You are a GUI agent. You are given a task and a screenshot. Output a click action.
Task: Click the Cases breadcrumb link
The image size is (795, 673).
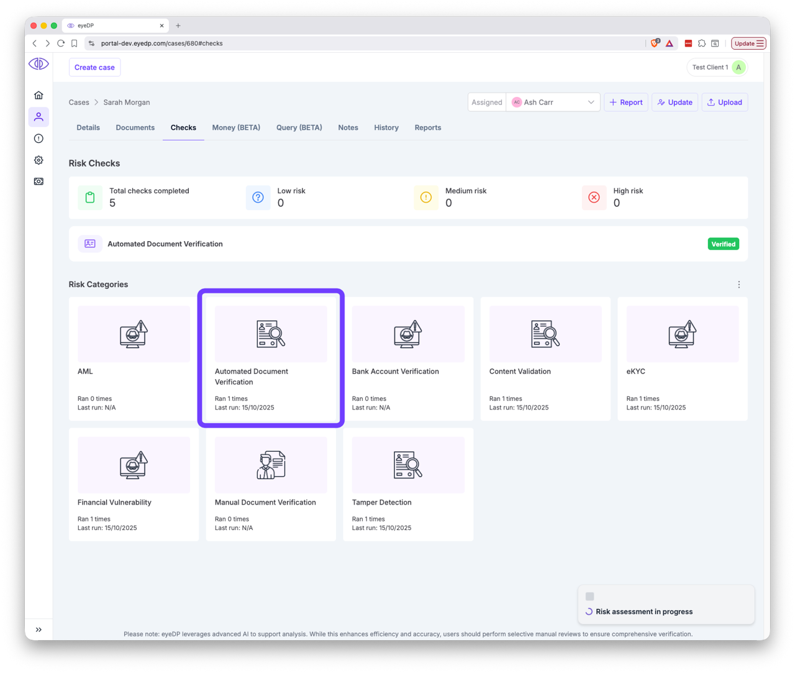coord(79,103)
